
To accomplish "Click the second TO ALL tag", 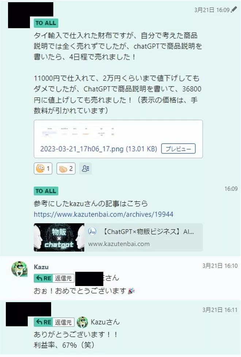I will click(46, 191).
